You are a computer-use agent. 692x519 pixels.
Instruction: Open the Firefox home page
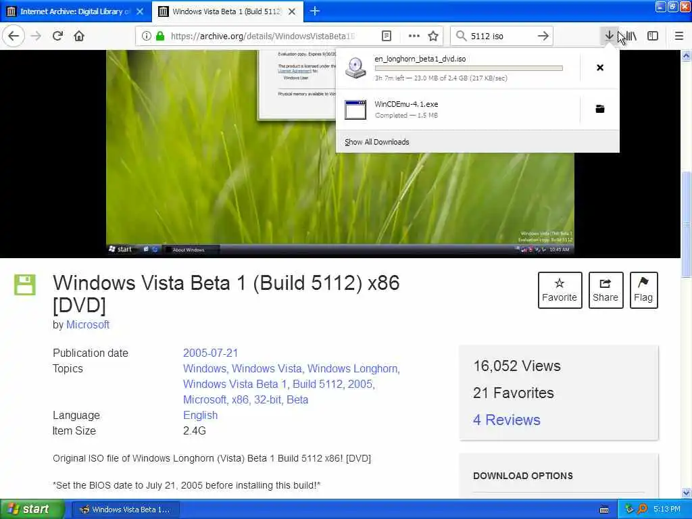pyautogui.click(x=79, y=36)
